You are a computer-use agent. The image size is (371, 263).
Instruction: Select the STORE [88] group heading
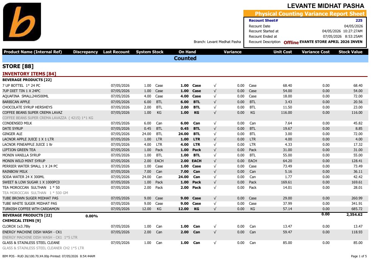click(x=18, y=66)
